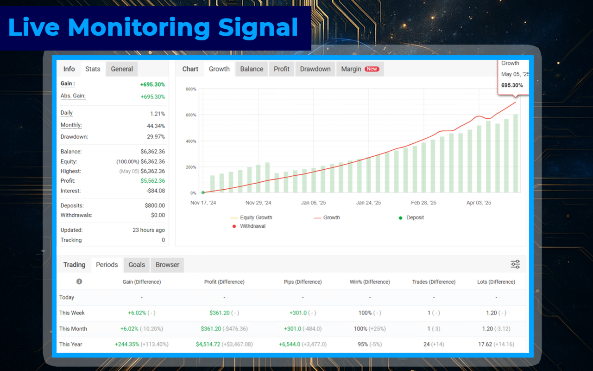Toggle the Deposit legend marker
Screen dimensions: 593x371
tap(411, 217)
